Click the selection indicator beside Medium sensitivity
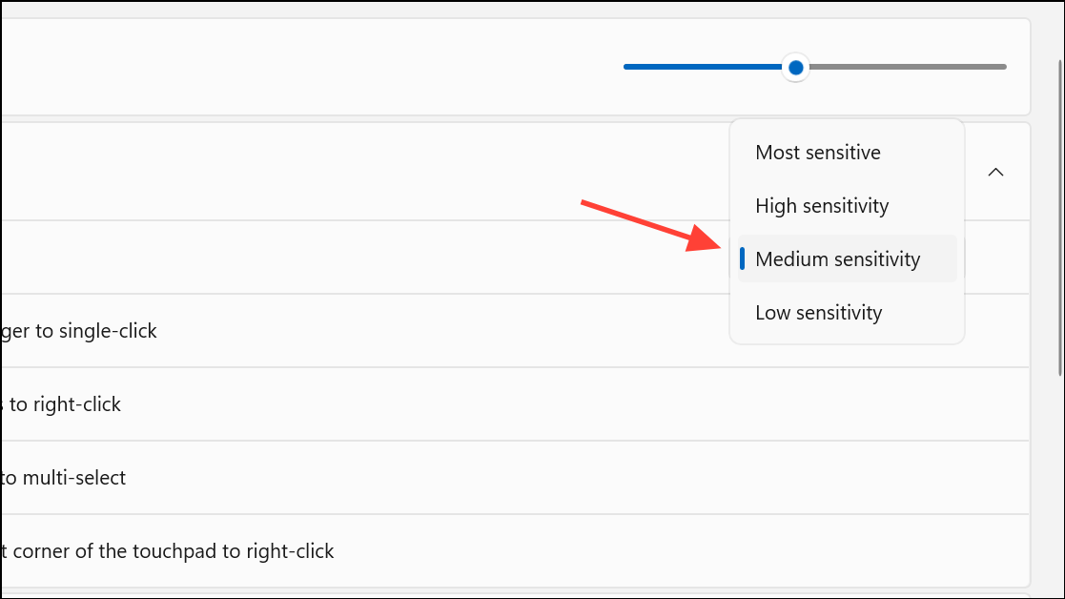This screenshot has width=1065, height=599. click(744, 258)
